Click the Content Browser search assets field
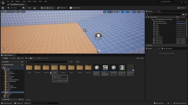 (47, 62)
